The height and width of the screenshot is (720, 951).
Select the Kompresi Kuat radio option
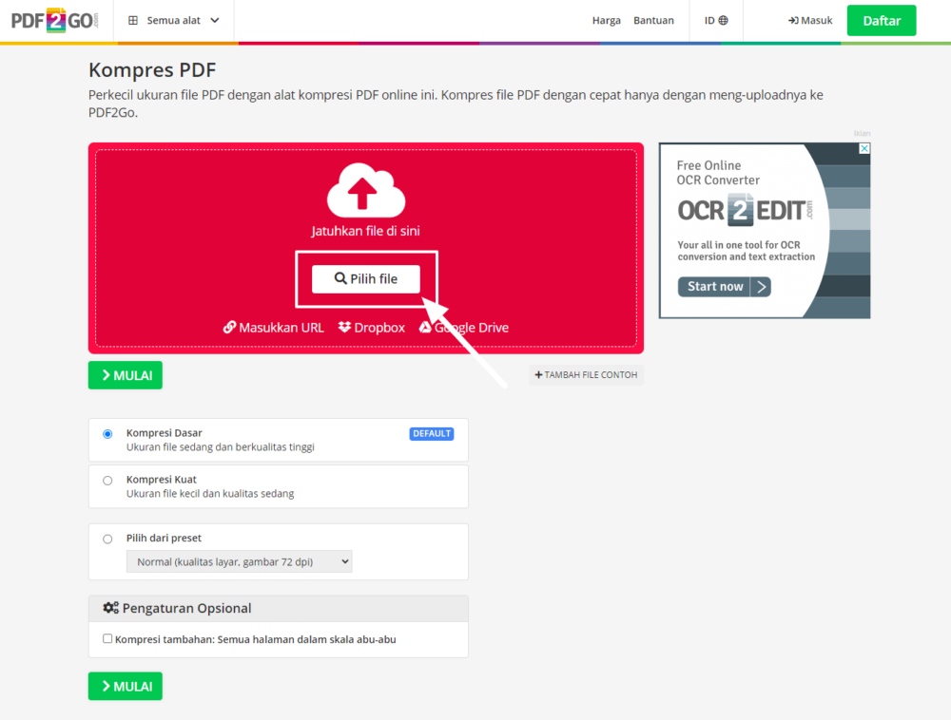coord(107,481)
